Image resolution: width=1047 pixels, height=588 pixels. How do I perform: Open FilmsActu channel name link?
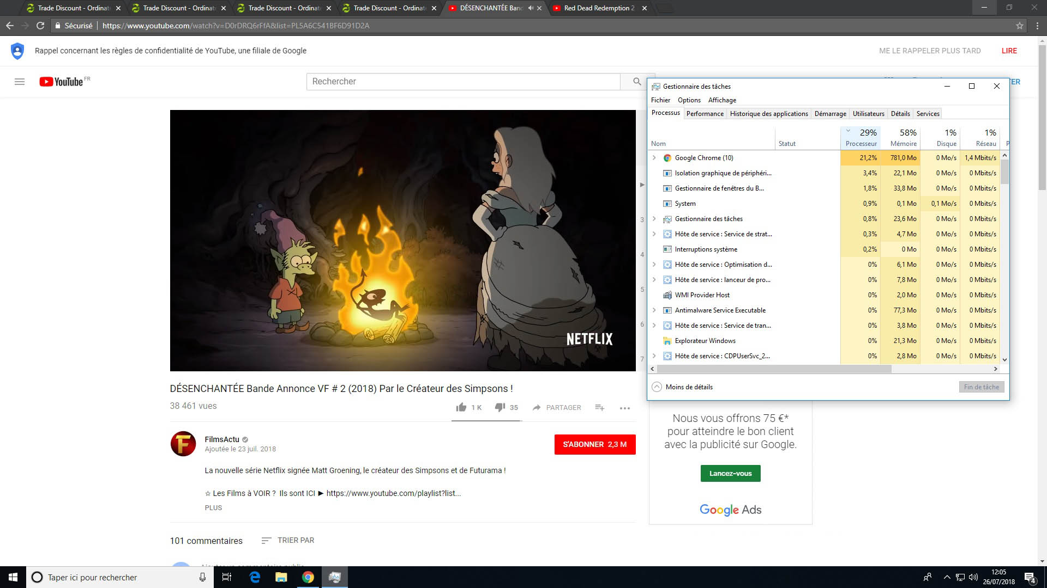coord(222,439)
